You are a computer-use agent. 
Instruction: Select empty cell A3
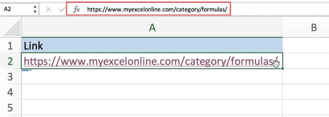point(152,76)
